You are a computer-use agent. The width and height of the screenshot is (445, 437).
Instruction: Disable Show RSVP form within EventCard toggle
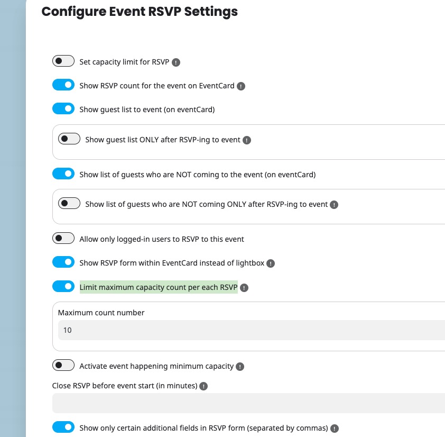(63, 262)
